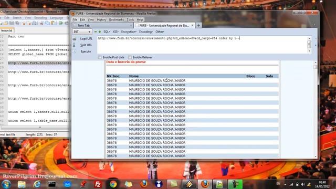Click the Print icon in Notepad++ toolbar
336x189 pixels.
pyautogui.click(x=34, y=23)
